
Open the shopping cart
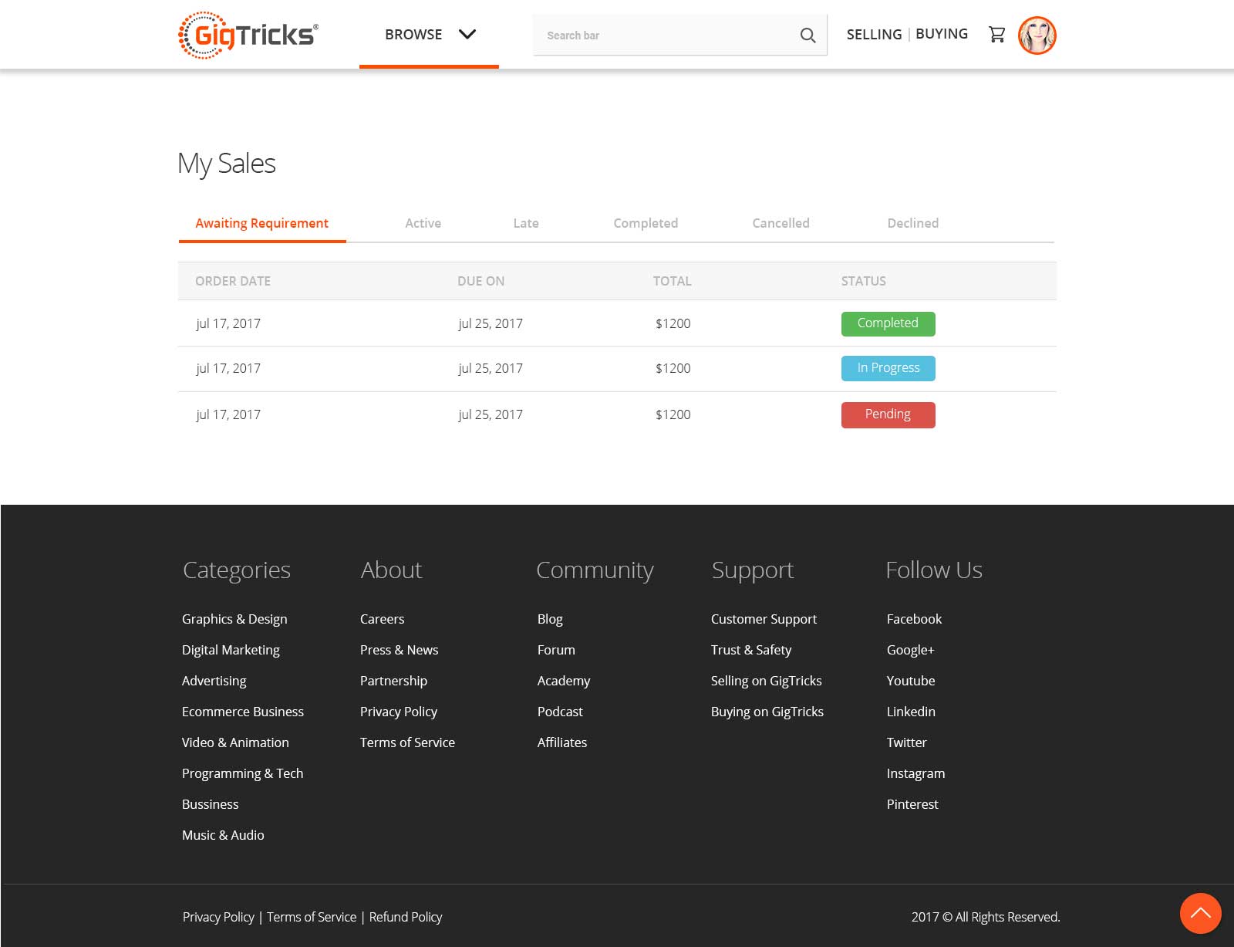point(996,35)
